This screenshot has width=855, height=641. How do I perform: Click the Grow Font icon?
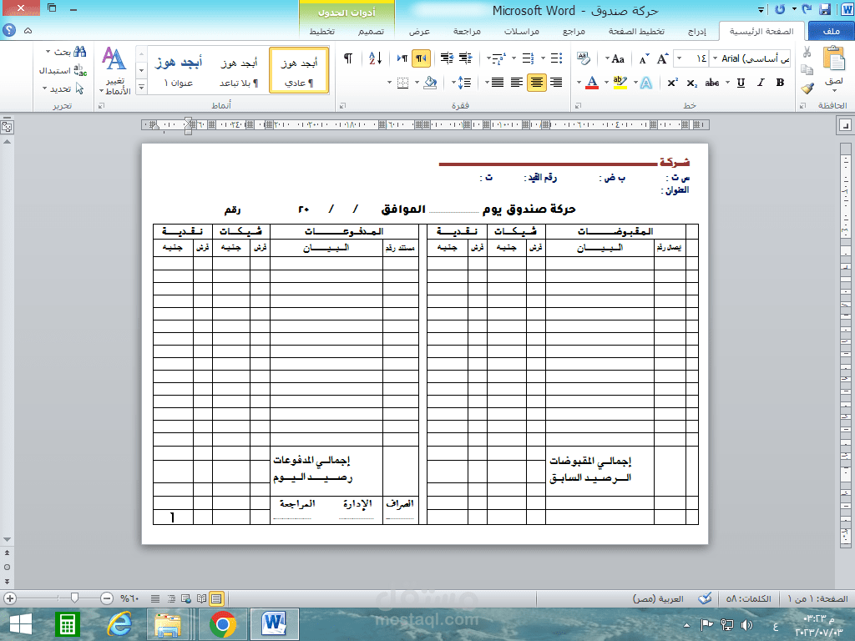click(x=662, y=59)
